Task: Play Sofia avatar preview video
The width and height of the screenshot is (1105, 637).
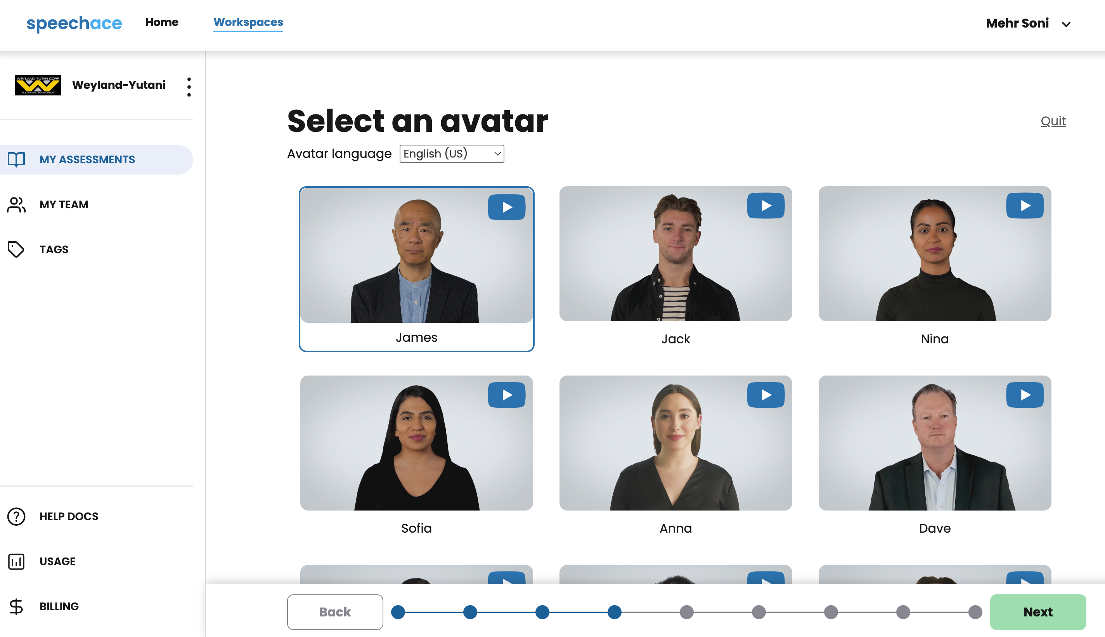Action: tap(506, 395)
